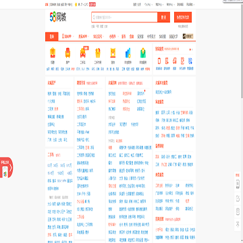Open the 安居客 navigation item
This screenshot has height=243, width=243.
pos(140,36)
